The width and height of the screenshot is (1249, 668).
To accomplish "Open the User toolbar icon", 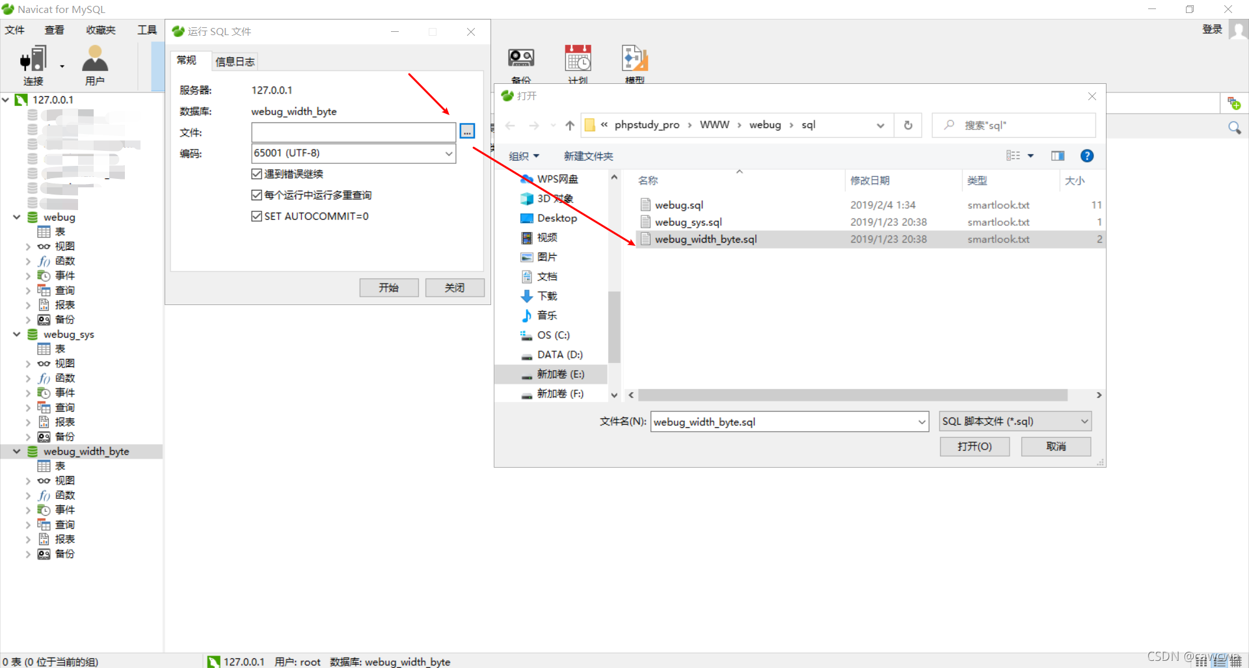I will click(95, 64).
